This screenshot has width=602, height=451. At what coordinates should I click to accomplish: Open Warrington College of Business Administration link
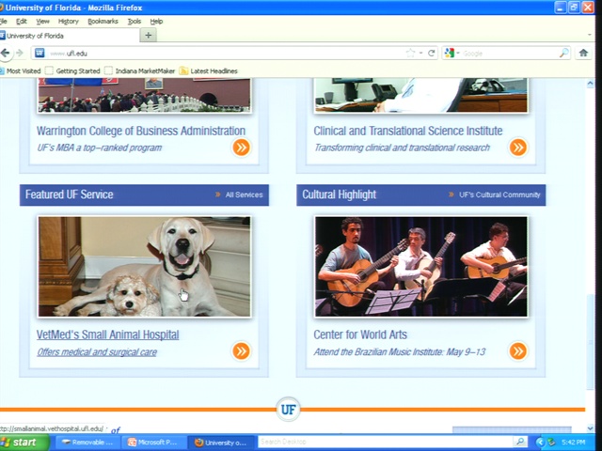click(x=141, y=131)
